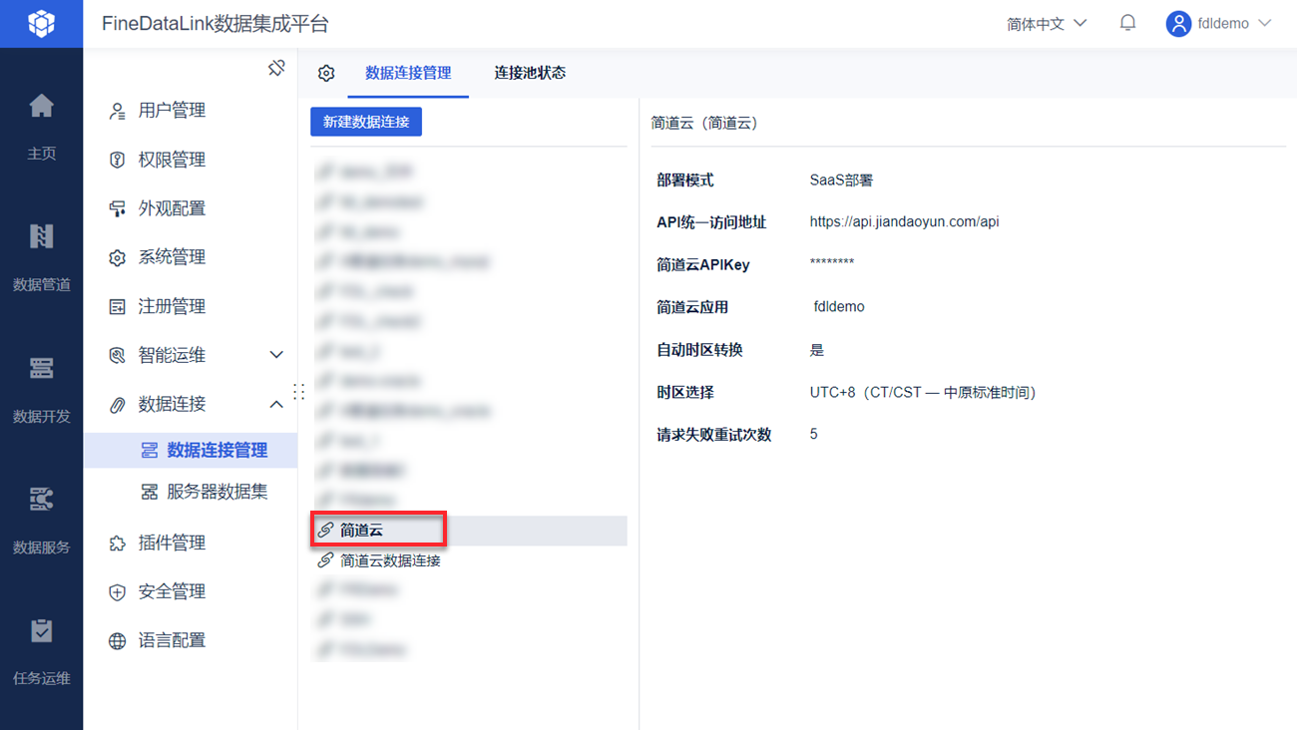Click the 用户管理 person icon
Screen dimensions: 1297x730
click(117, 111)
